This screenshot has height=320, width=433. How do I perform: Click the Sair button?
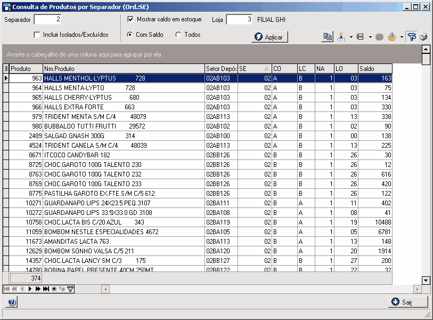pyautogui.click(x=408, y=302)
